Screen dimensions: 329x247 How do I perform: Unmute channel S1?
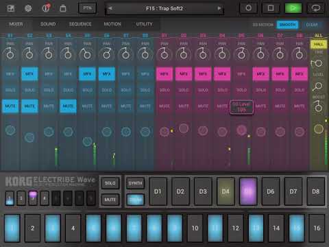(x=10, y=106)
